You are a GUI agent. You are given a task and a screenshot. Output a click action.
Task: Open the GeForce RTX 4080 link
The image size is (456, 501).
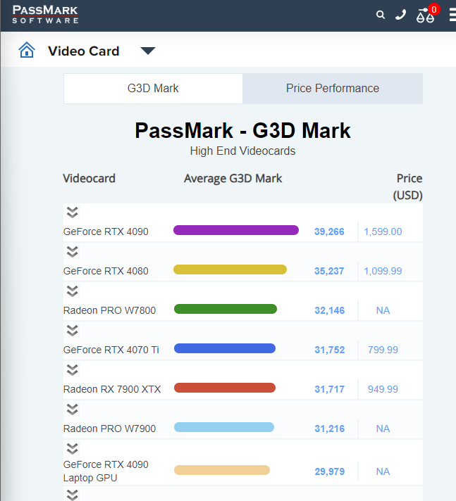click(x=106, y=271)
